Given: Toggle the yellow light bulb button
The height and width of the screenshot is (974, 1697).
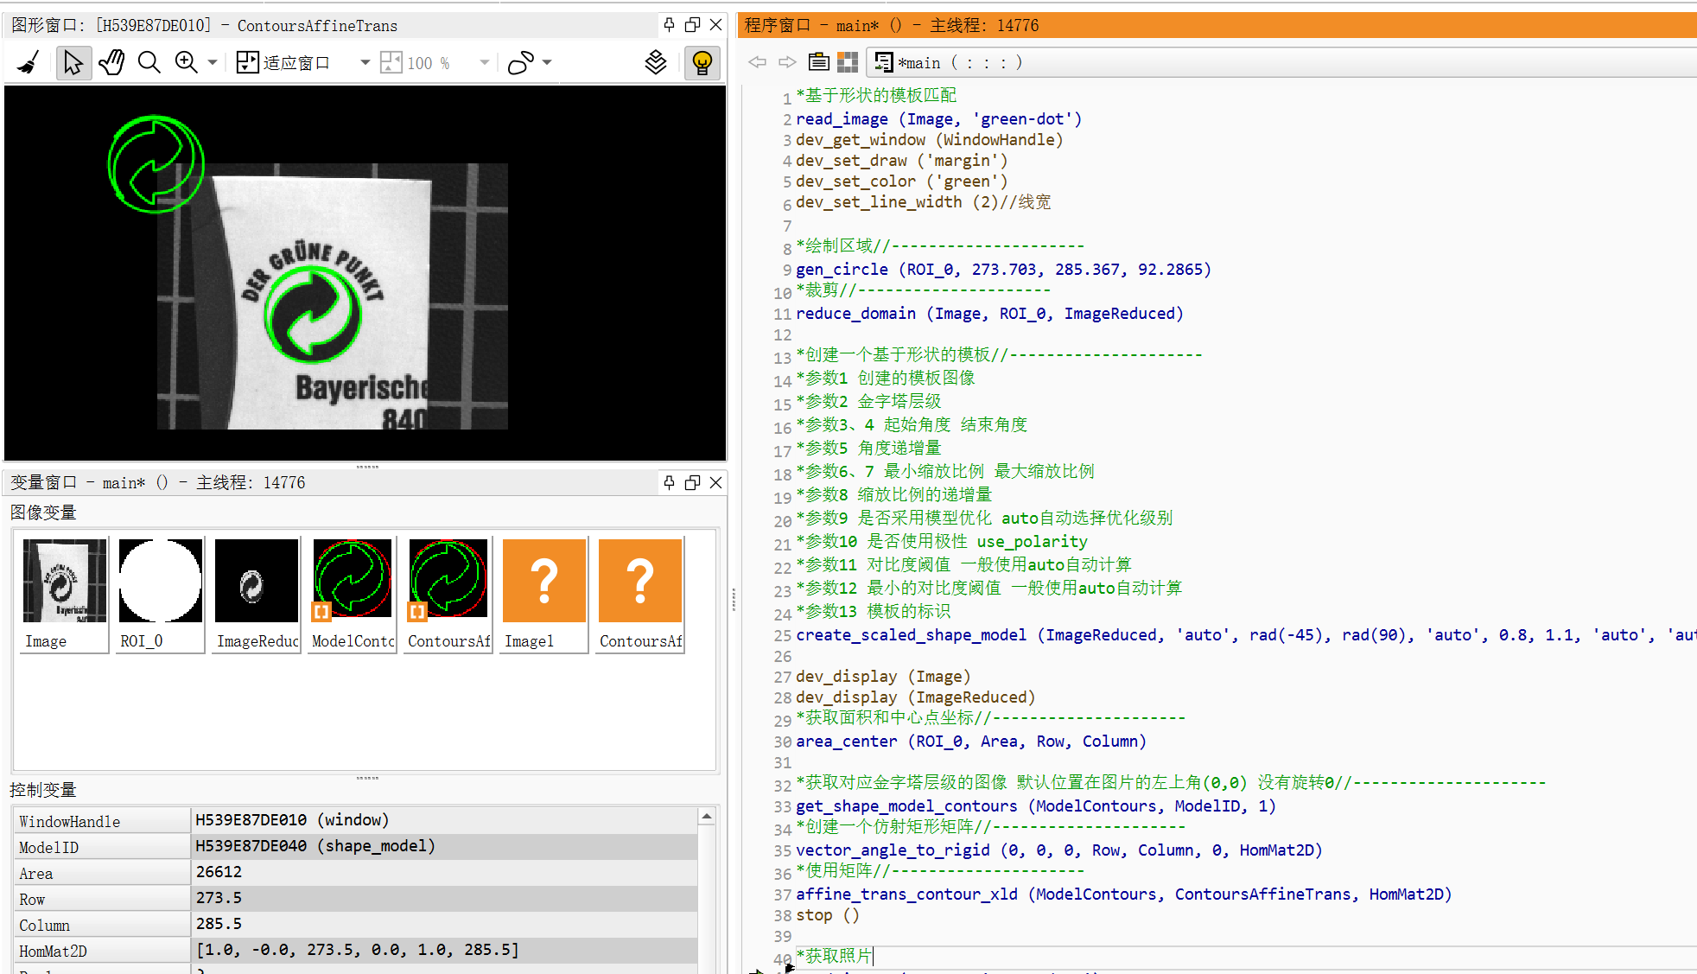Looking at the screenshot, I should (x=702, y=62).
